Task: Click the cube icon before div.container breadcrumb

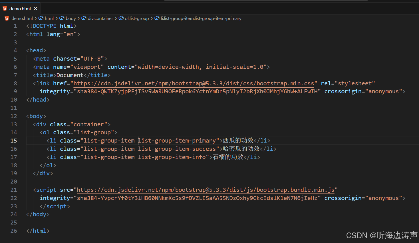Action: click(x=84, y=18)
